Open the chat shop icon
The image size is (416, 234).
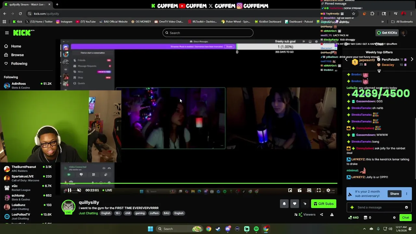click(365, 218)
